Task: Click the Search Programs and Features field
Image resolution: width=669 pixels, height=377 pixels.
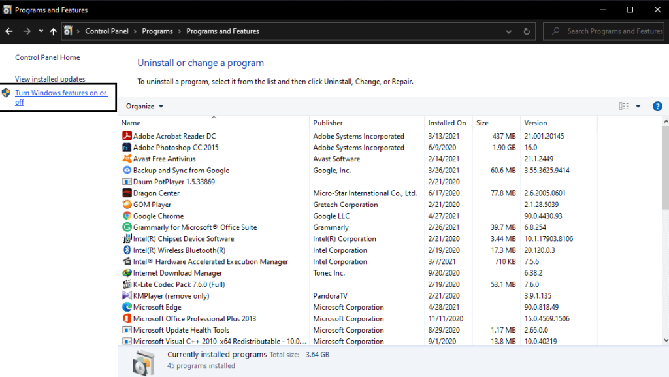Action: (603, 31)
